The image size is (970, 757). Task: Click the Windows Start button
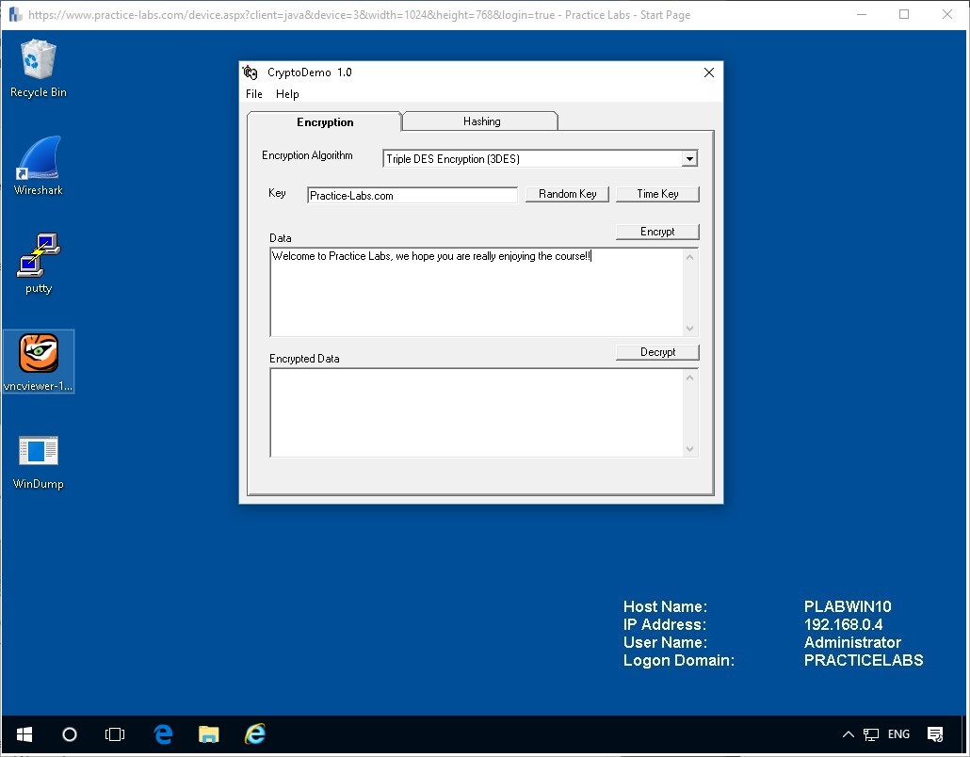click(24, 734)
